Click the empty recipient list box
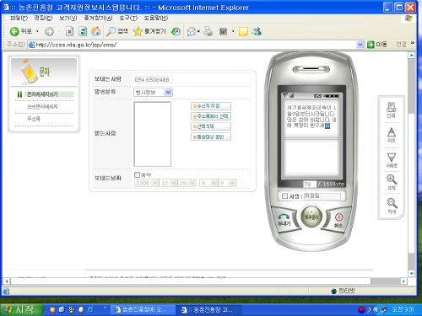422x316 pixels. point(153,134)
